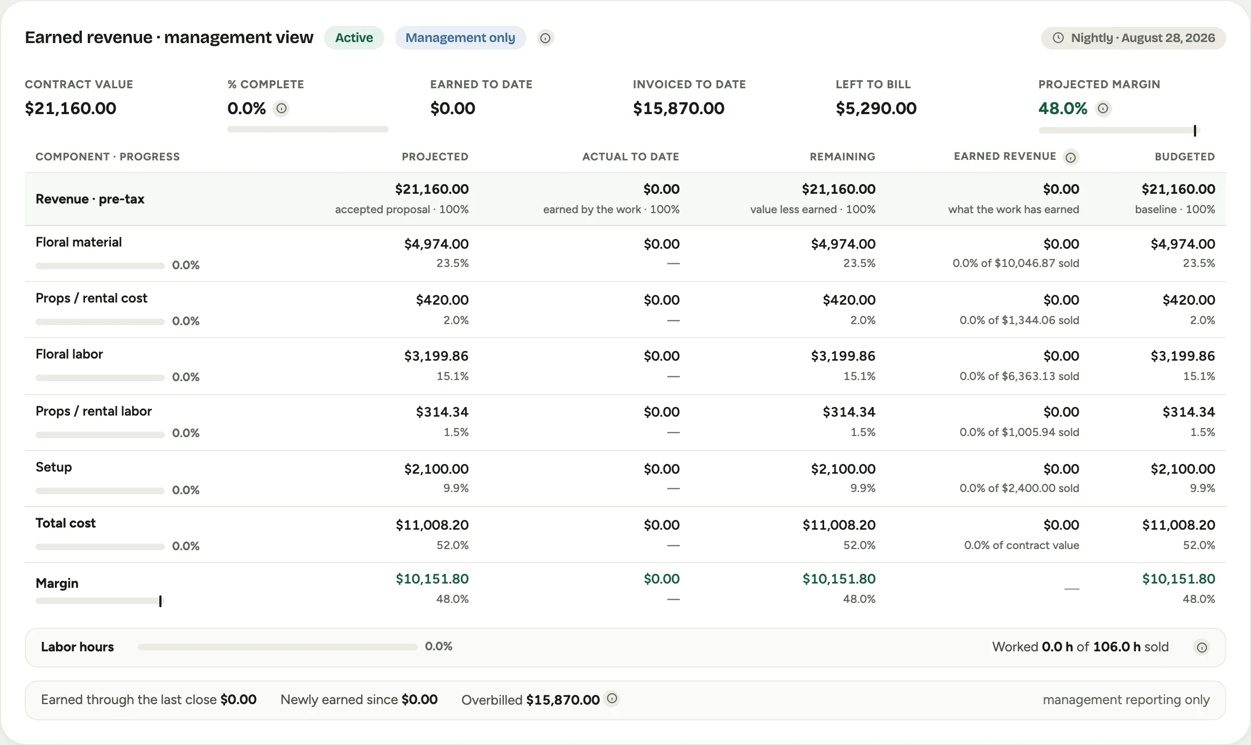Click the Left to Bill amount $5,290.00
The width and height of the screenshot is (1251, 745).
[876, 108]
